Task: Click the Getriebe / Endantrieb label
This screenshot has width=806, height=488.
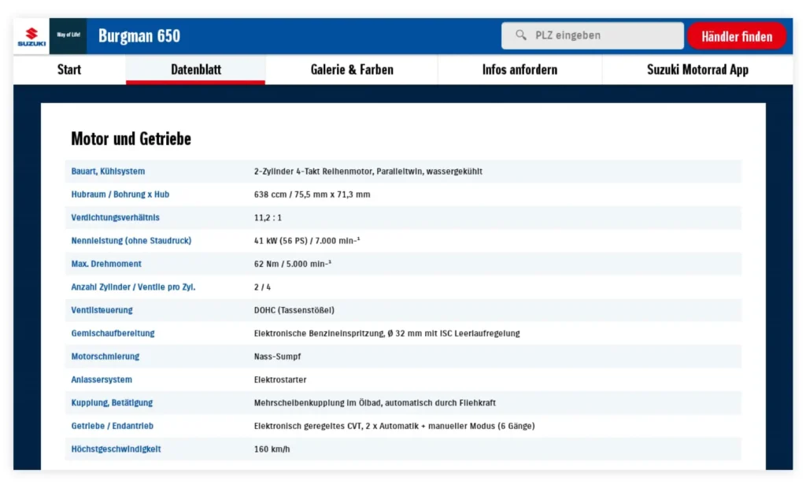Action: click(x=112, y=426)
